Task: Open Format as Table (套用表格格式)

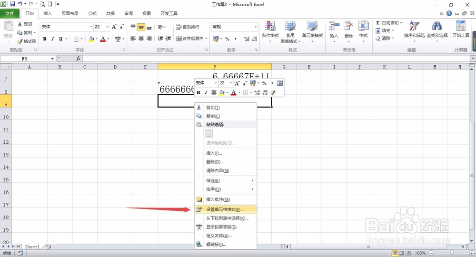Action: tap(290, 31)
